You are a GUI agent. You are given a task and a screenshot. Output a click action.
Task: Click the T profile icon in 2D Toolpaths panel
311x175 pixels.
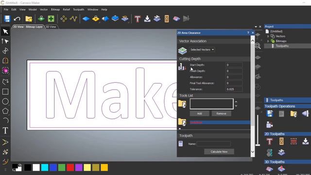point(269,141)
